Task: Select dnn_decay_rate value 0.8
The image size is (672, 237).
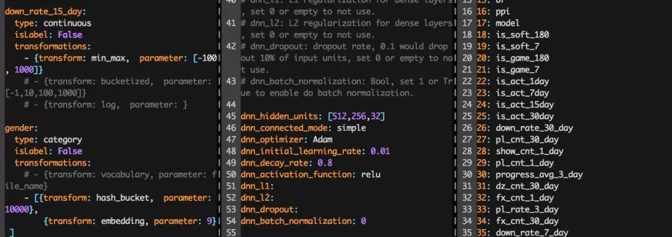Action: click(325, 163)
